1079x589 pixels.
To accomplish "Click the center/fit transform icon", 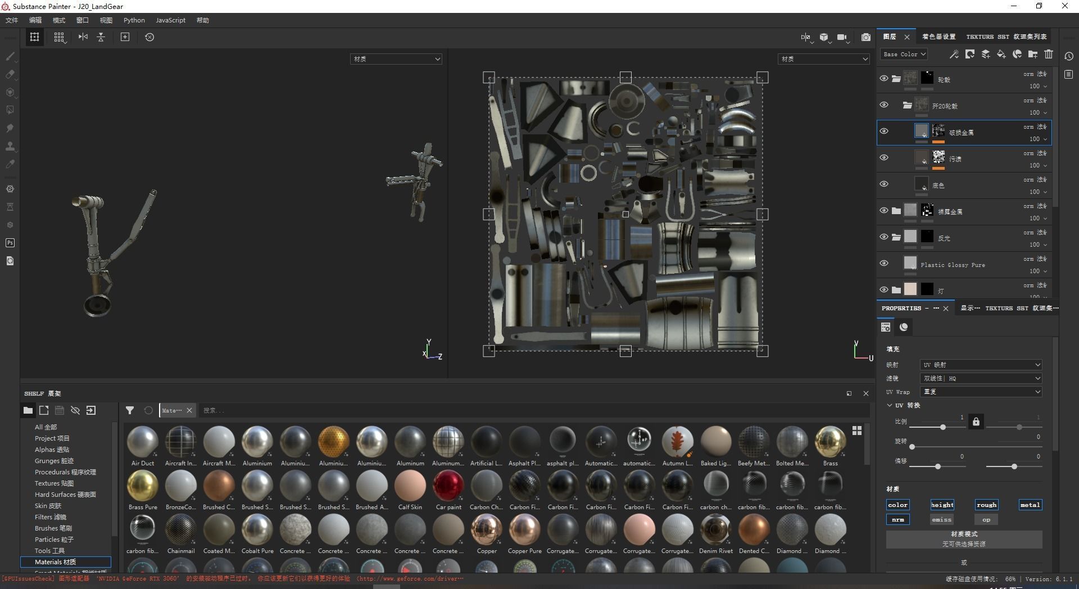I will pos(125,37).
